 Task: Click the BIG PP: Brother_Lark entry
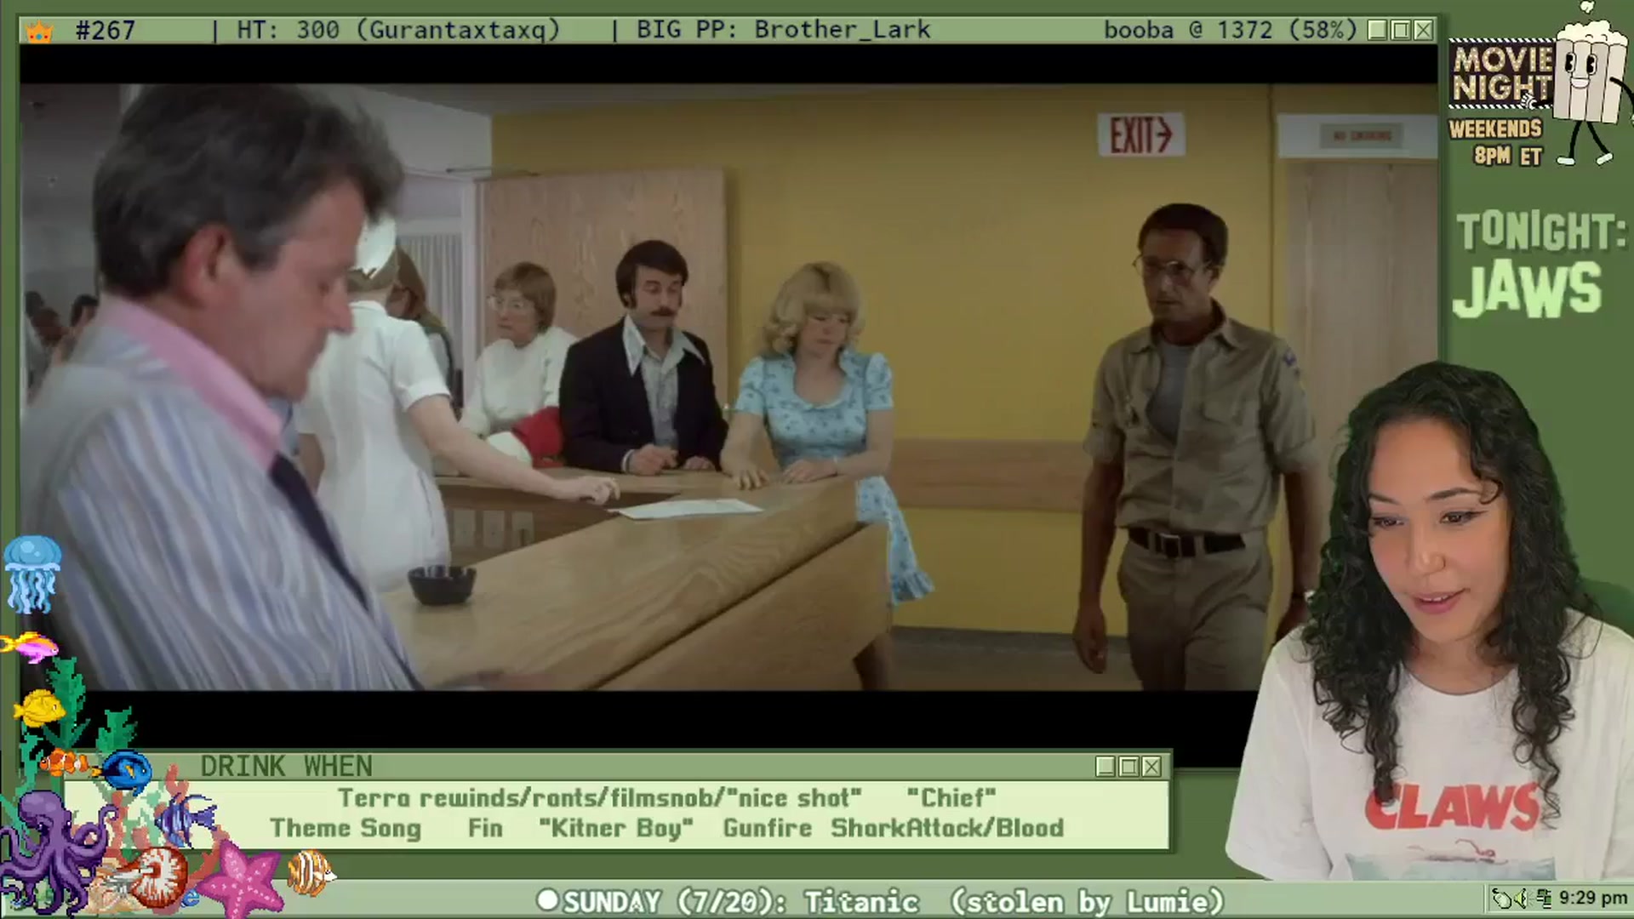click(783, 30)
